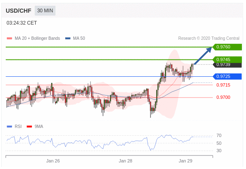Viewport: 246px width, 169px height.
Task: Click the red 0.9715 support label
Action: pyautogui.click(x=223, y=85)
